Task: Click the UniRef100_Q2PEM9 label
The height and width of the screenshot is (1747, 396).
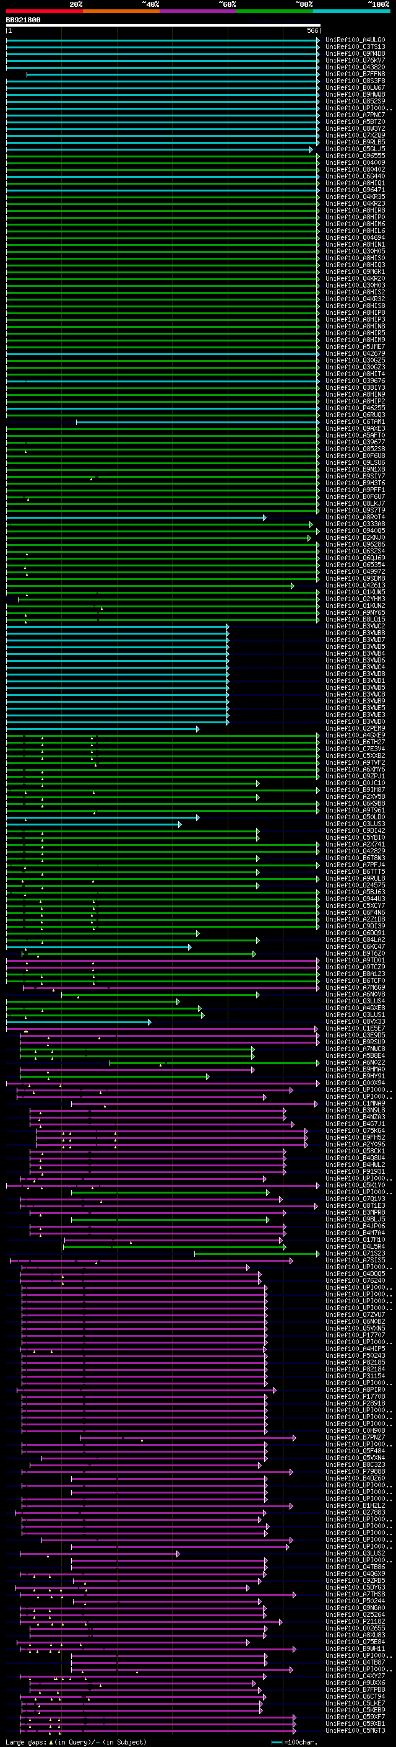Action: [355, 728]
